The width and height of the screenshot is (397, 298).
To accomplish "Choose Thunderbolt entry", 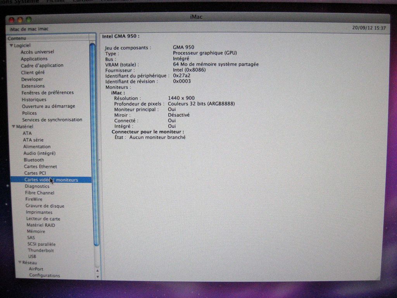I will [x=41, y=250].
